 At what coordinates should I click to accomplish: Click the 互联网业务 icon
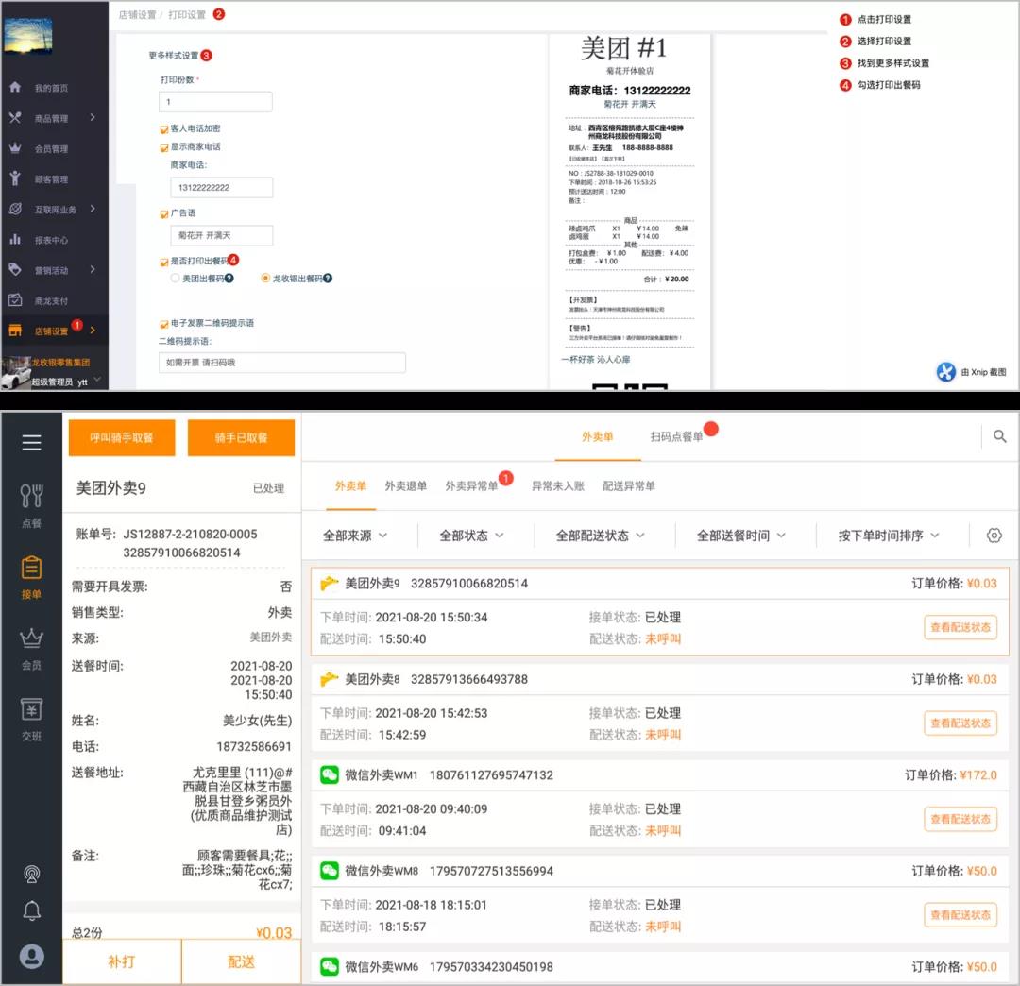click(15, 209)
